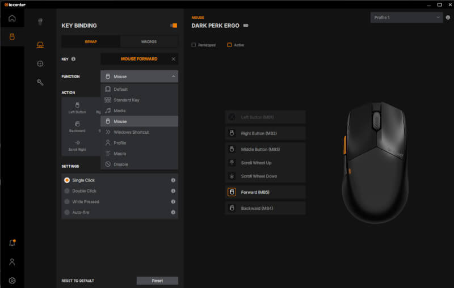
Task: Choose Standard Key in function list
Action: click(x=139, y=100)
